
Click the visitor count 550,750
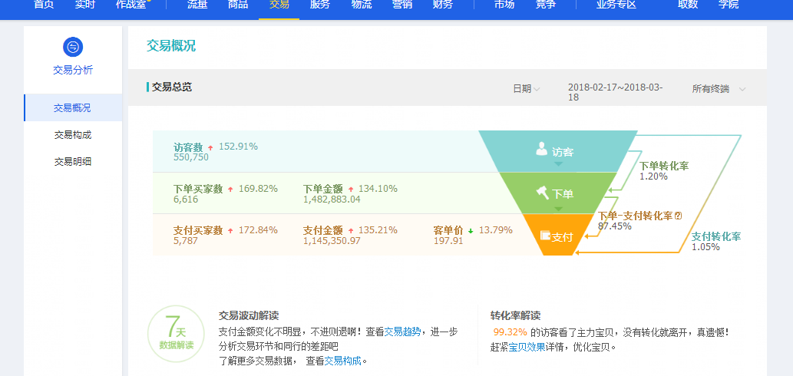point(190,157)
